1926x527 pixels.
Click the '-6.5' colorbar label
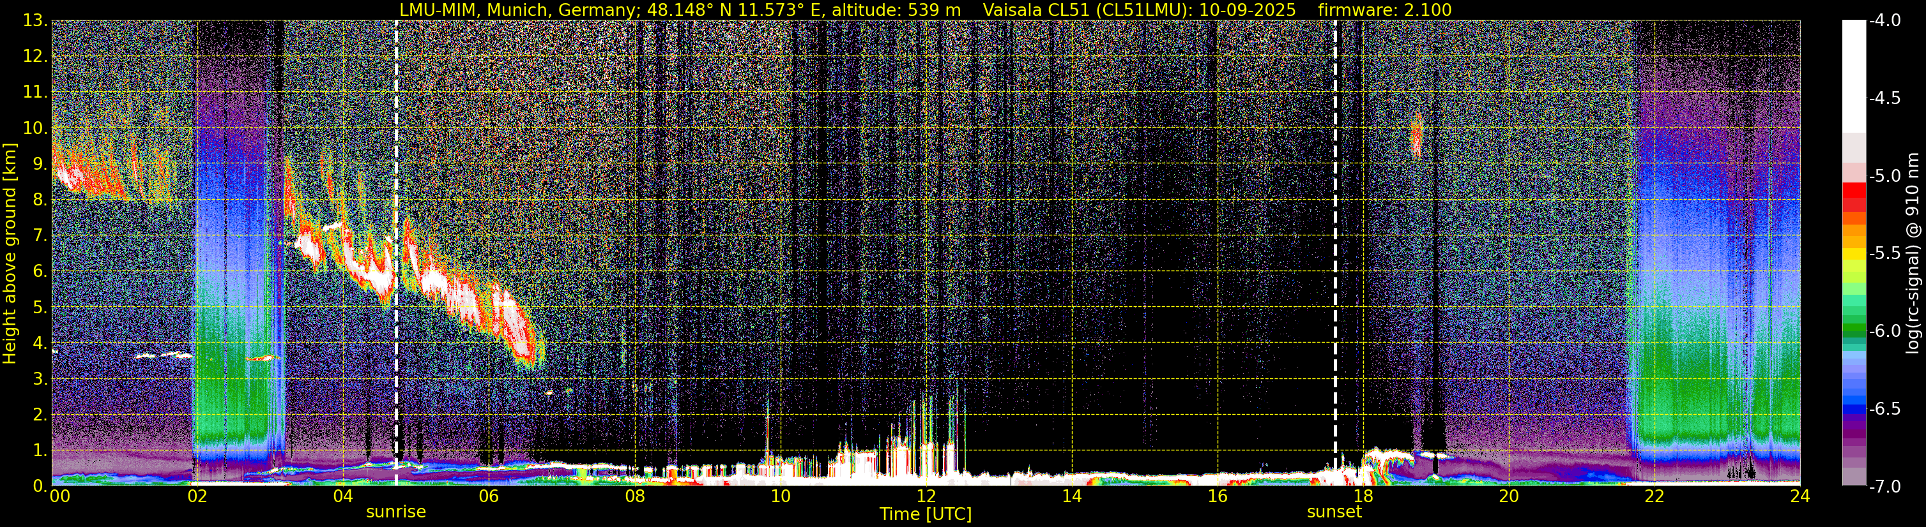(x=1885, y=409)
